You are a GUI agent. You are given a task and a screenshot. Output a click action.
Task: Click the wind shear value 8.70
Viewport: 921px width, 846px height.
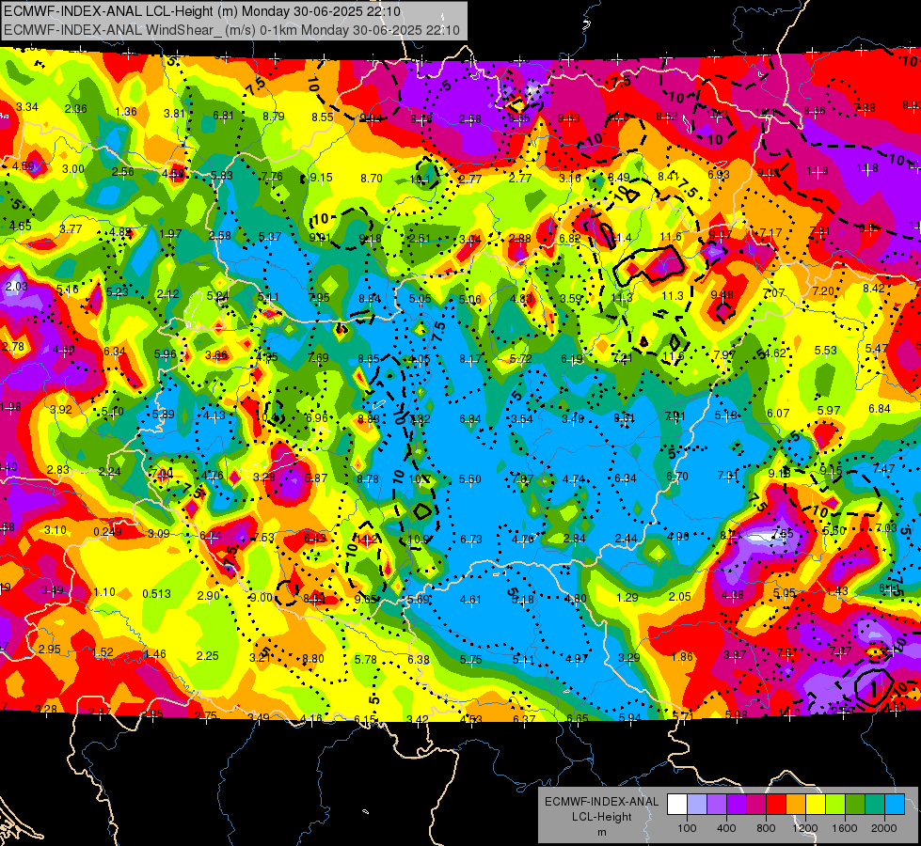[x=372, y=178]
